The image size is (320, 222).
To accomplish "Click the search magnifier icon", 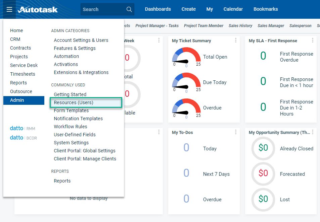I will 129,9.
